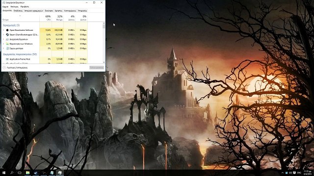Select the Open Broadcaster Software row name
Screen dimensions: 314x176
tap(22, 30)
